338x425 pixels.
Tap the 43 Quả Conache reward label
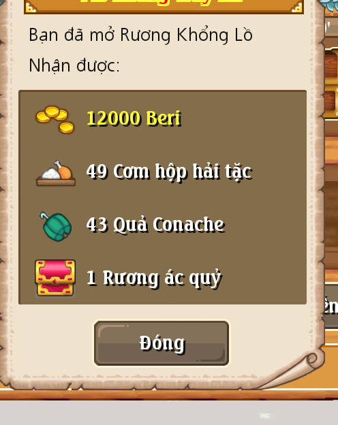155,225
